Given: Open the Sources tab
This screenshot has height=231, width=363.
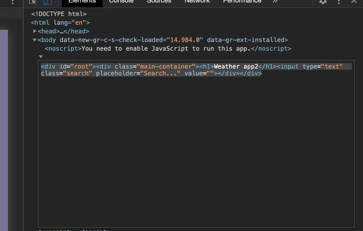Looking at the screenshot, I should 159,2.
